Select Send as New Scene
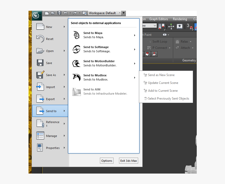Image resolution: width=225 pixels, height=184 pixels. click(x=161, y=75)
